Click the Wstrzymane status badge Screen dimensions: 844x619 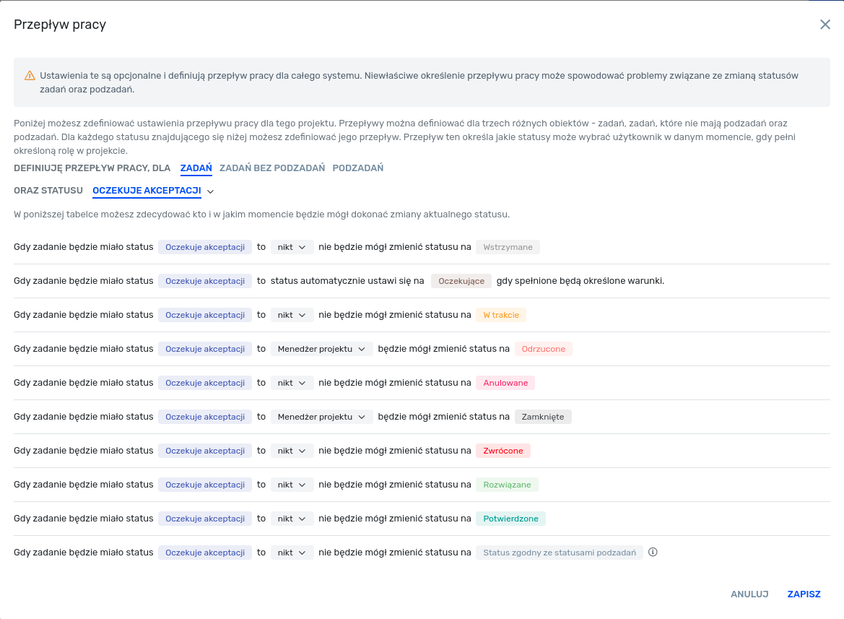pyautogui.click(x=508, y=247)
